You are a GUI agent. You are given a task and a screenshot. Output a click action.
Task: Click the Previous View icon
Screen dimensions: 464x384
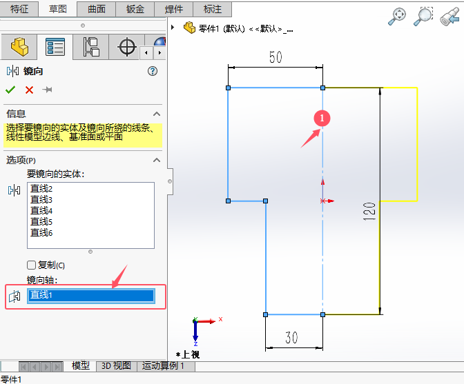[x=449, y=17]
